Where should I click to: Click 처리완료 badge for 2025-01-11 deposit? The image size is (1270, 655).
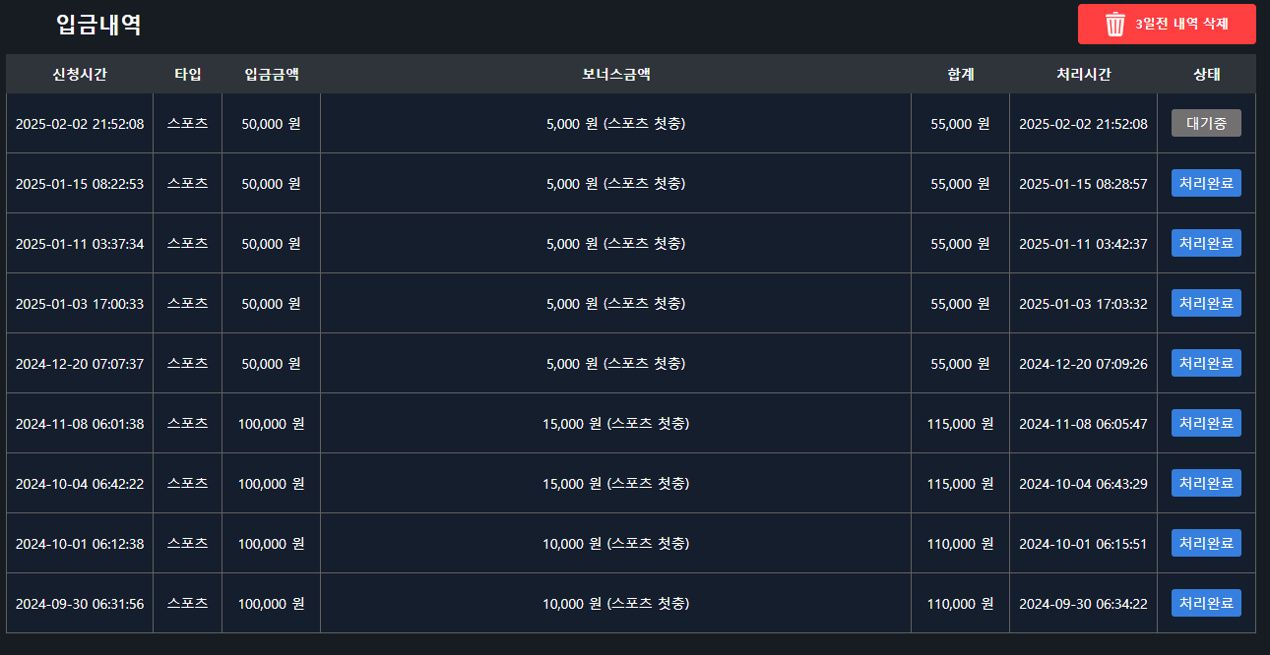coord(1206,244)
